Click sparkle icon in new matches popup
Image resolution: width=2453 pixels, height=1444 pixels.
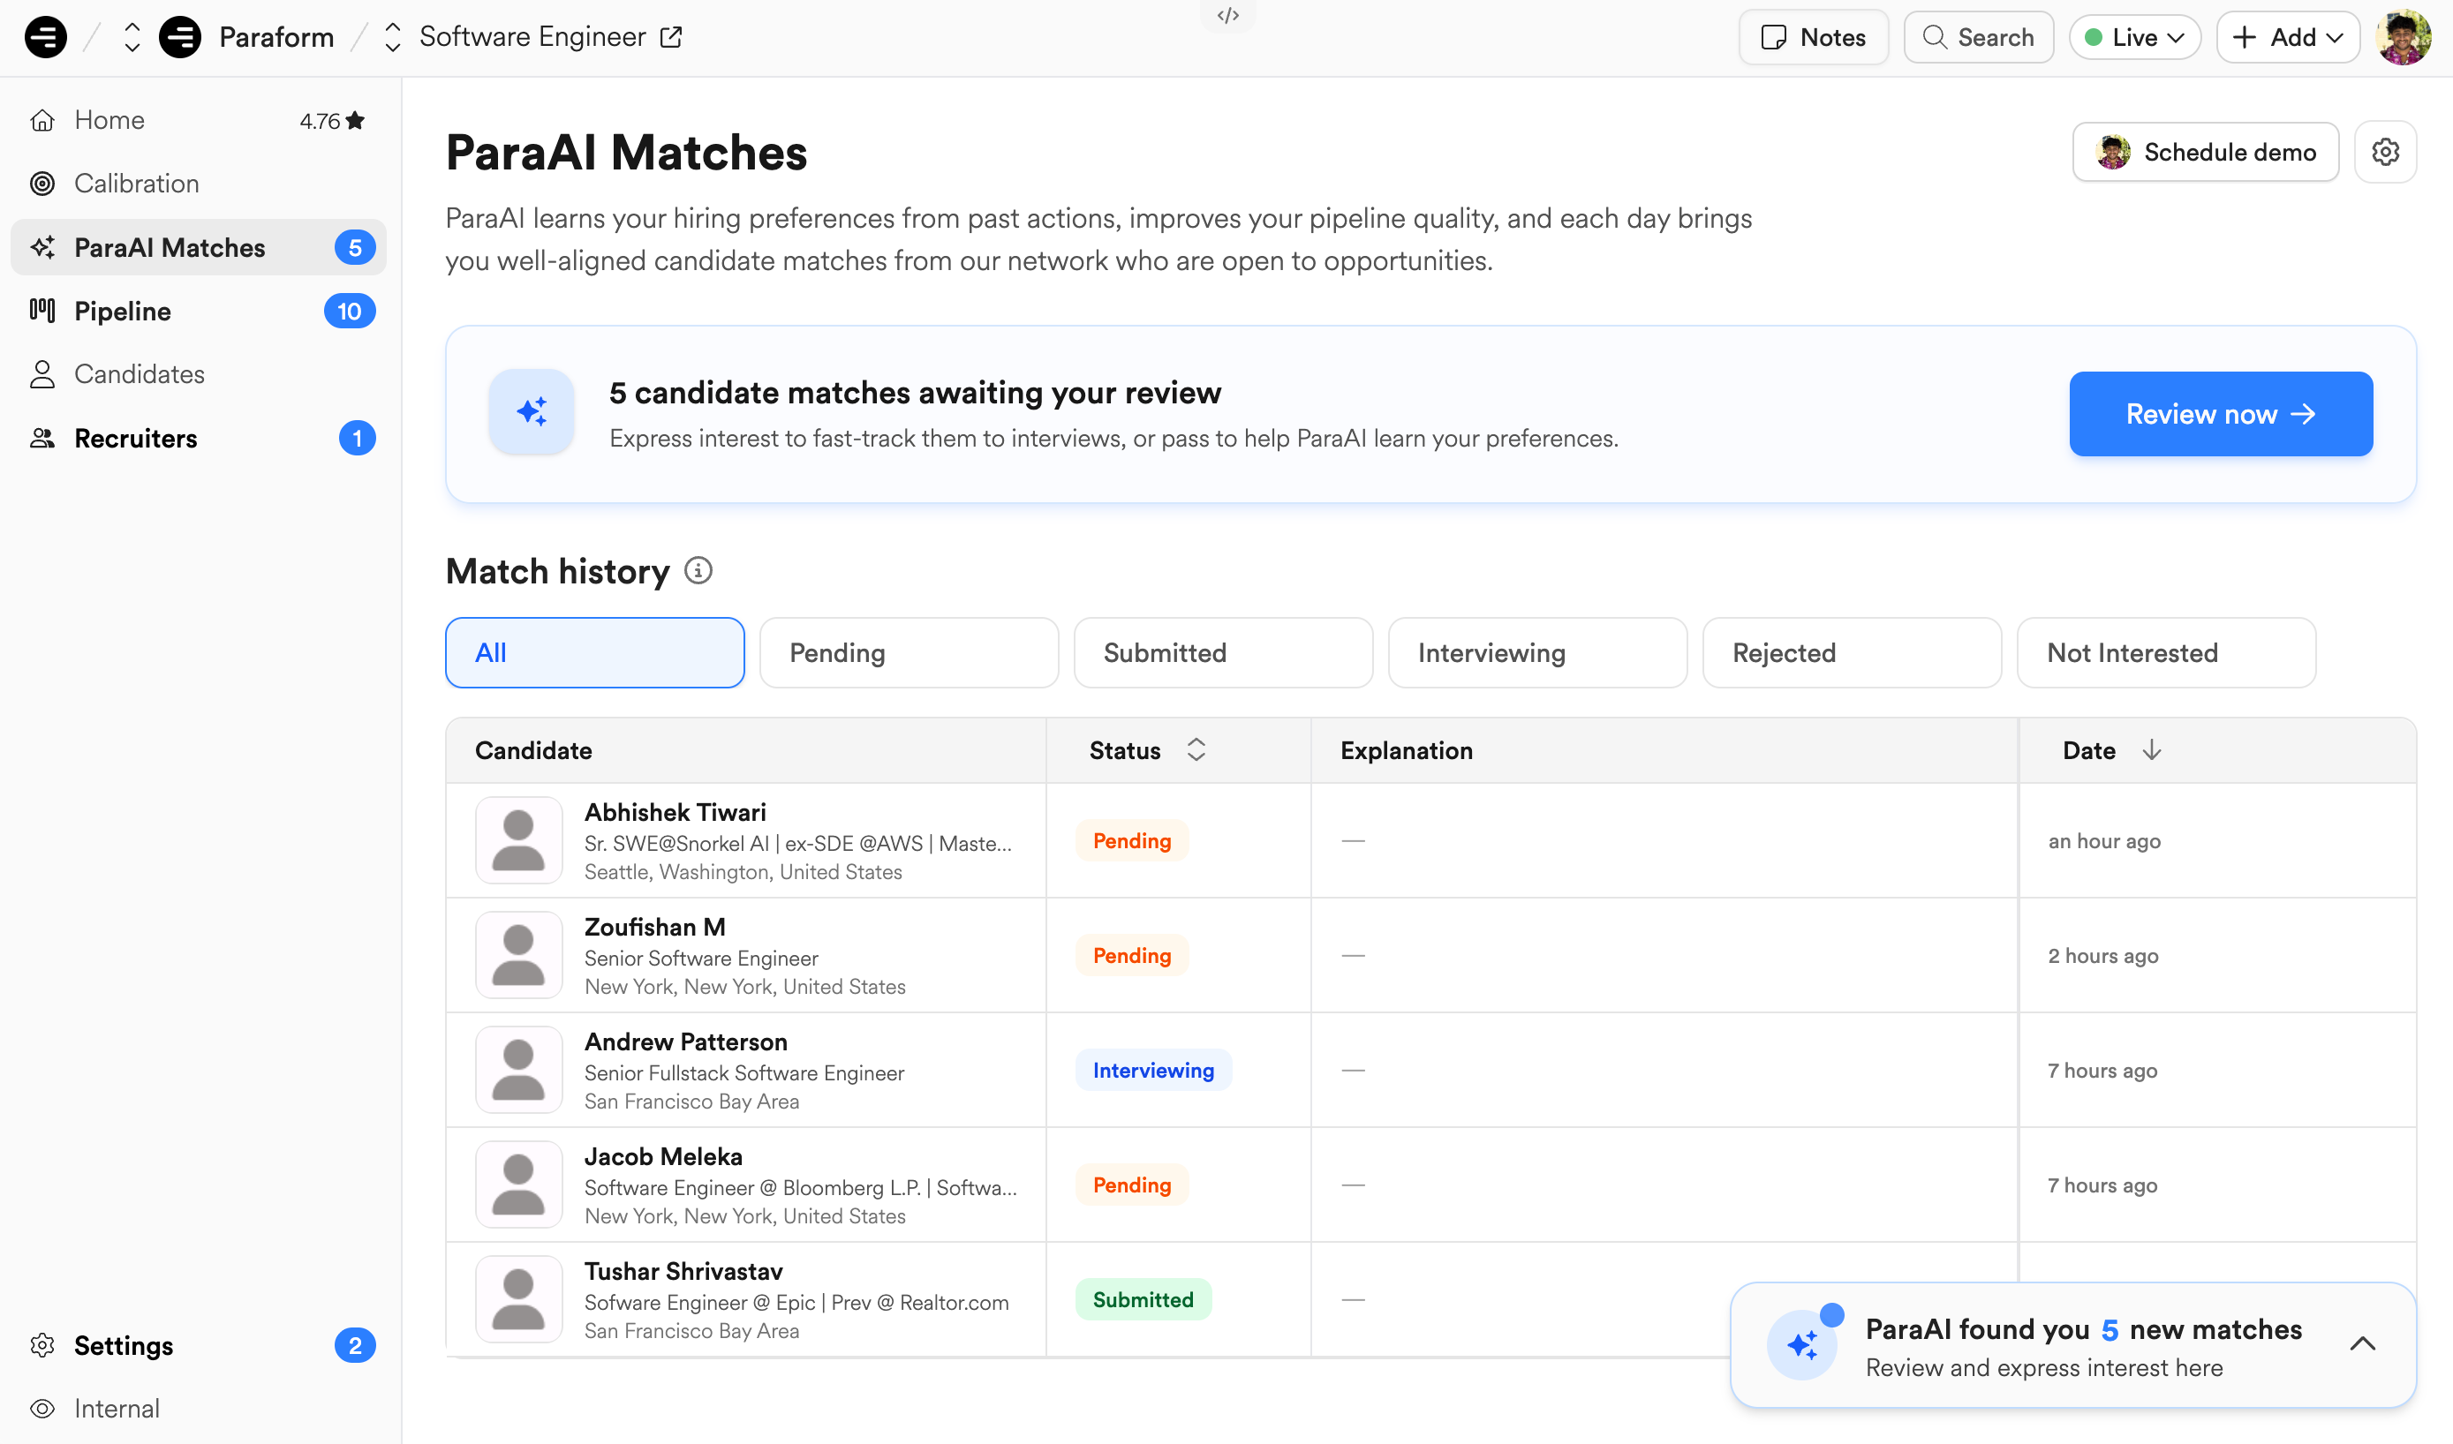1803,1345
